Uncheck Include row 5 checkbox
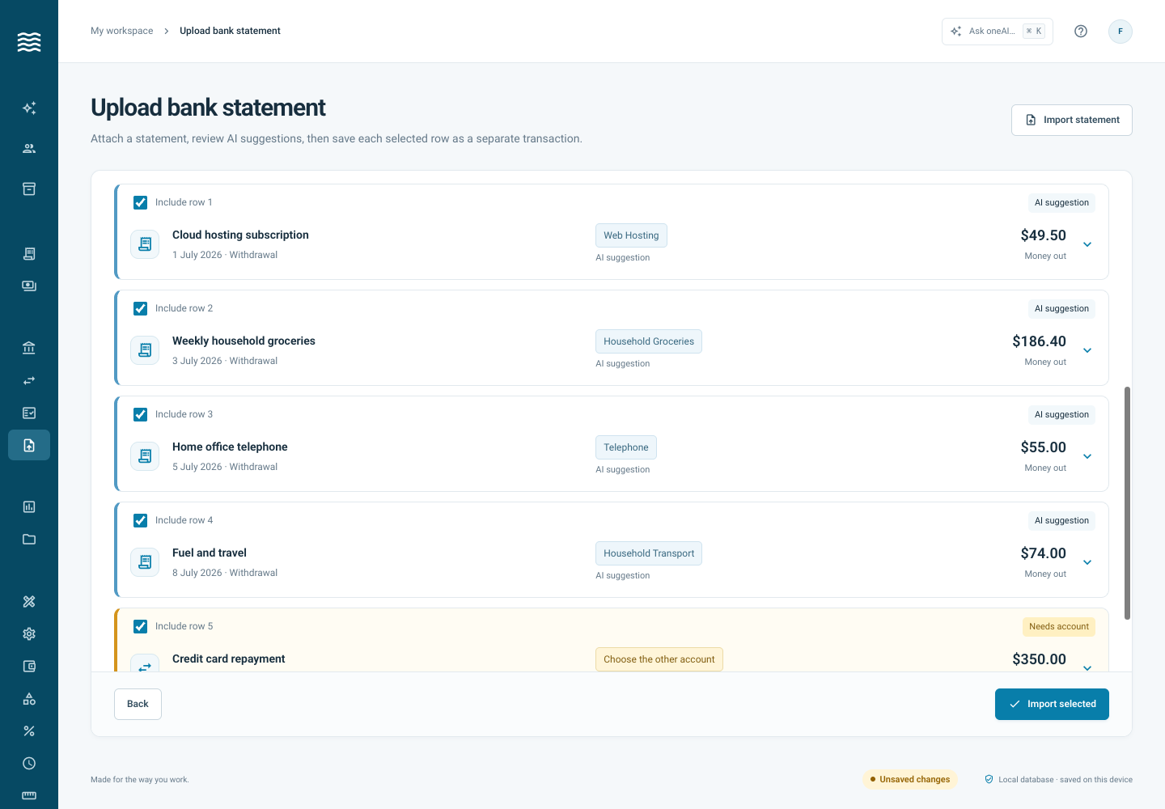 (x=141, y=627)
